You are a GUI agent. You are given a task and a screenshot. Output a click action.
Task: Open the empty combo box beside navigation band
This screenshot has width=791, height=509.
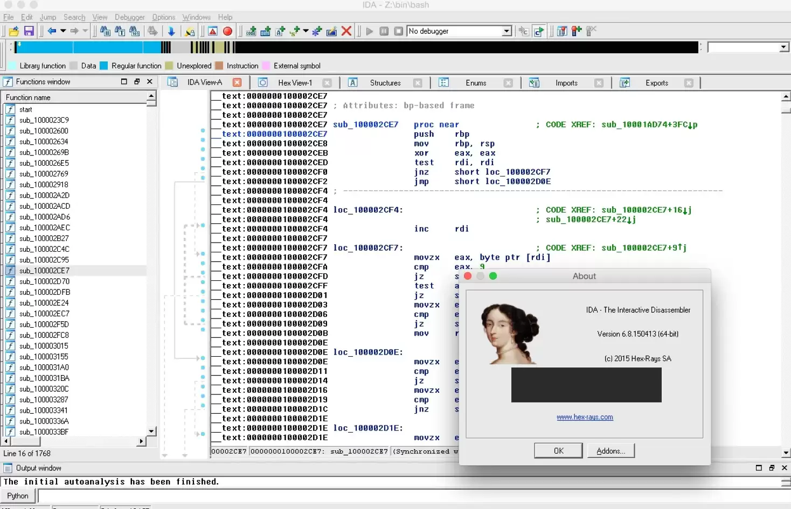tap(748, 47)
